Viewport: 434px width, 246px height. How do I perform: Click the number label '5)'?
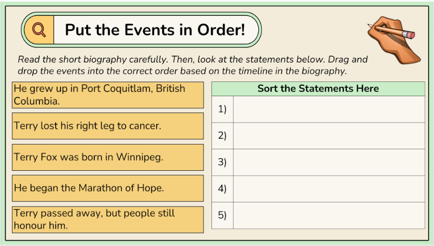click(222, 216)
